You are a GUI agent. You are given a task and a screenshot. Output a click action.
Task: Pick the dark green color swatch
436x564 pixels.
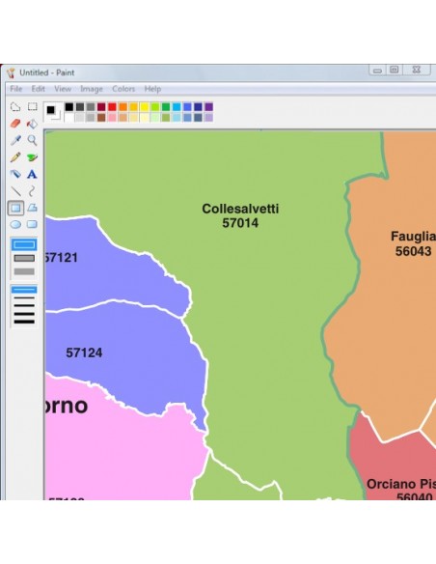click(166, 107)
